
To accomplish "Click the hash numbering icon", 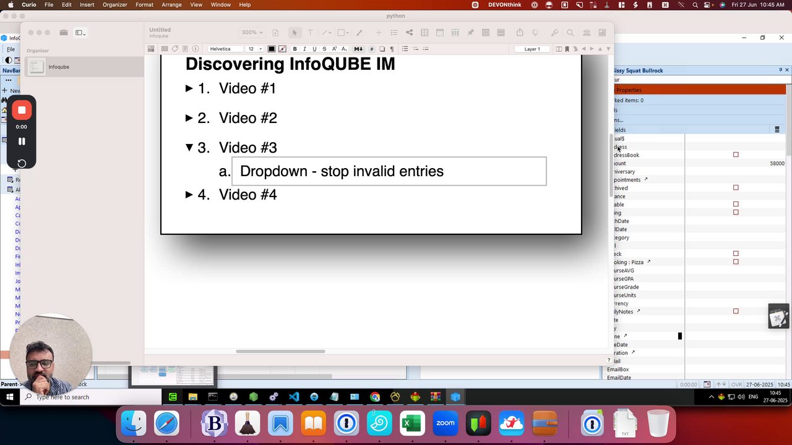I will (x=372, y=49).
